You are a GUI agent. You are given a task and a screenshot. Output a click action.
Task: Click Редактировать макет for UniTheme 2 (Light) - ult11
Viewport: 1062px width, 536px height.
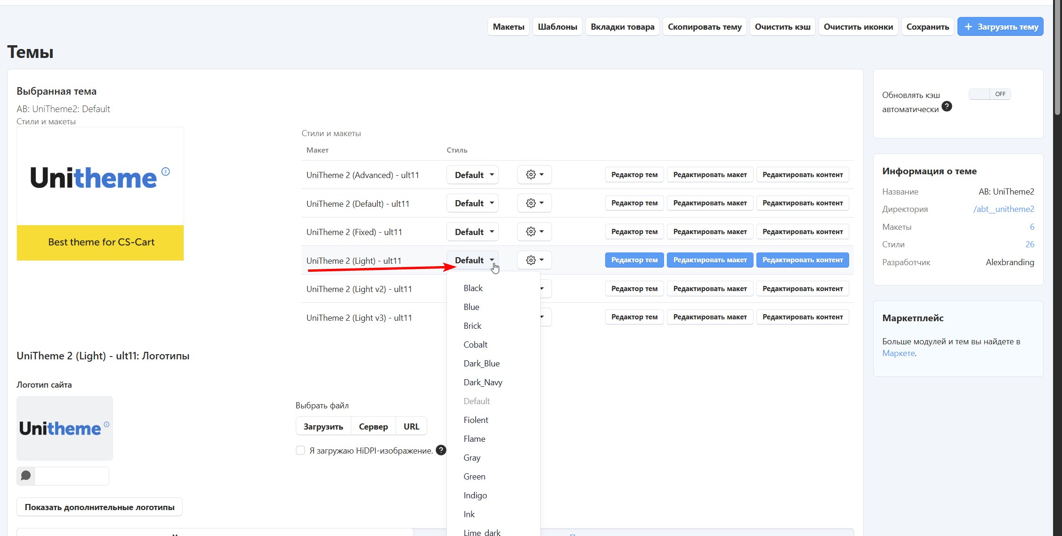click(710, 260)
